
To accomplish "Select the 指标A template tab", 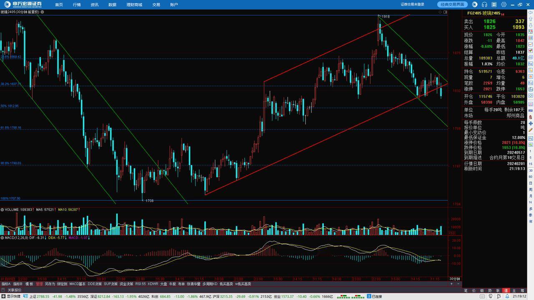I will (6, 284).
